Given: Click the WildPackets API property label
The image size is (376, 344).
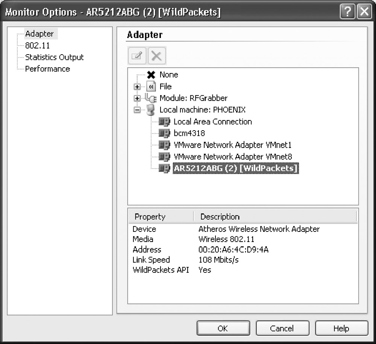Looking at the screenshot, I should point(161,270).
